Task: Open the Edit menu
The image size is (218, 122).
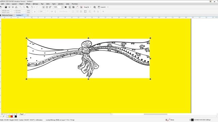Action: (2, 4)
